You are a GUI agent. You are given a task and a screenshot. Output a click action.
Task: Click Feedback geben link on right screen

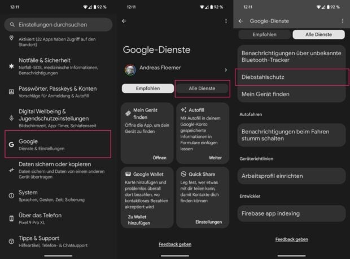[x=291, y=239]
